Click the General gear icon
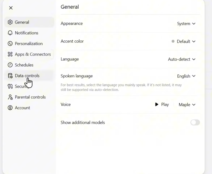Screen dimensions: 212x174 pos(10,22)
